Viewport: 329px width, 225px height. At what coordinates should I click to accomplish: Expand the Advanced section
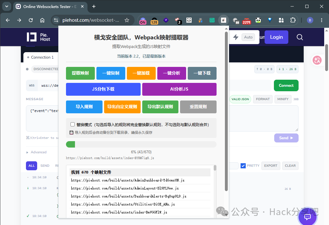36,152
